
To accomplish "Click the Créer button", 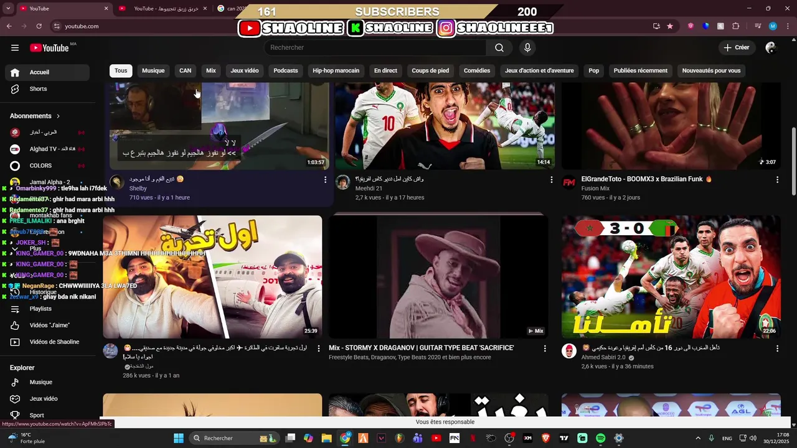I will click(737, 48).
